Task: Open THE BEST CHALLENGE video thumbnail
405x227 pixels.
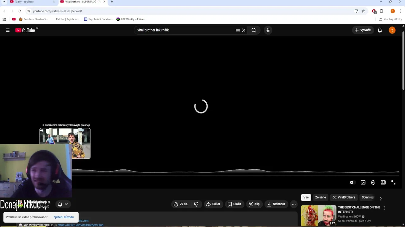Action: tap(318, 216)
